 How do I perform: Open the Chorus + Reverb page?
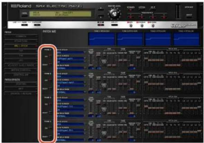click(x=21, y=93)
